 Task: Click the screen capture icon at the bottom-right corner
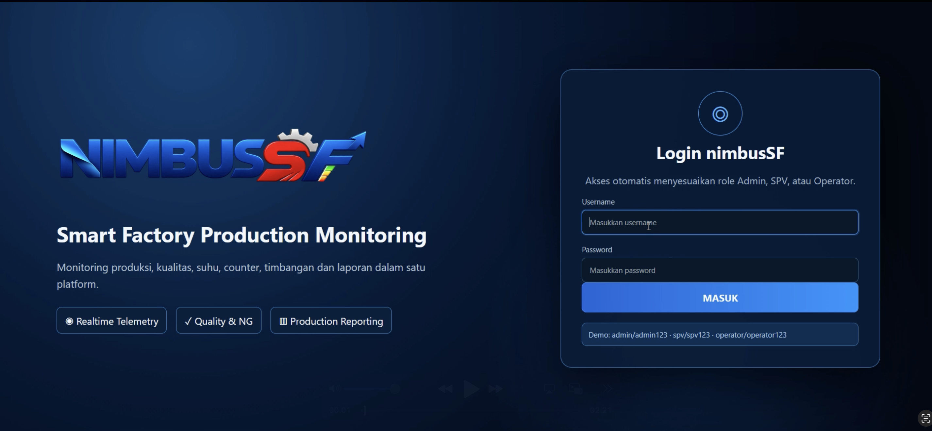[925, 418]
